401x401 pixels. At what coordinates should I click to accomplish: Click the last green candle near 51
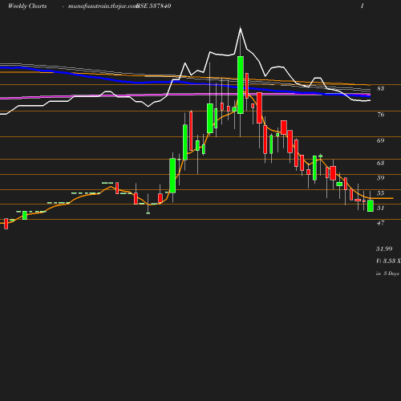371,206
